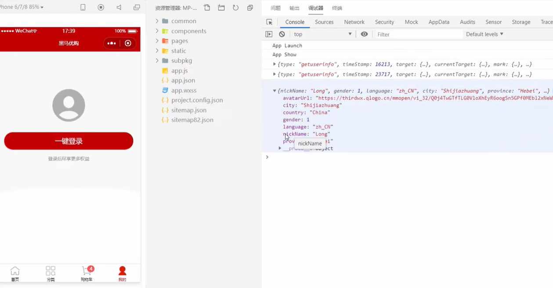Screen dimensions: 553x288
Task: Detach simulator with the window pop-out icon
Action: pyautogui.click(x=137, y=7)
